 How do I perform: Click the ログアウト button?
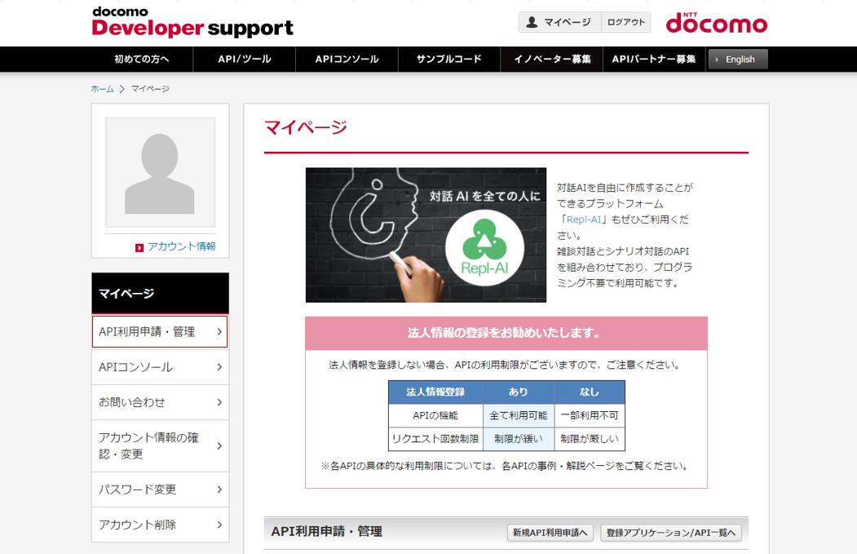point(625,22)
